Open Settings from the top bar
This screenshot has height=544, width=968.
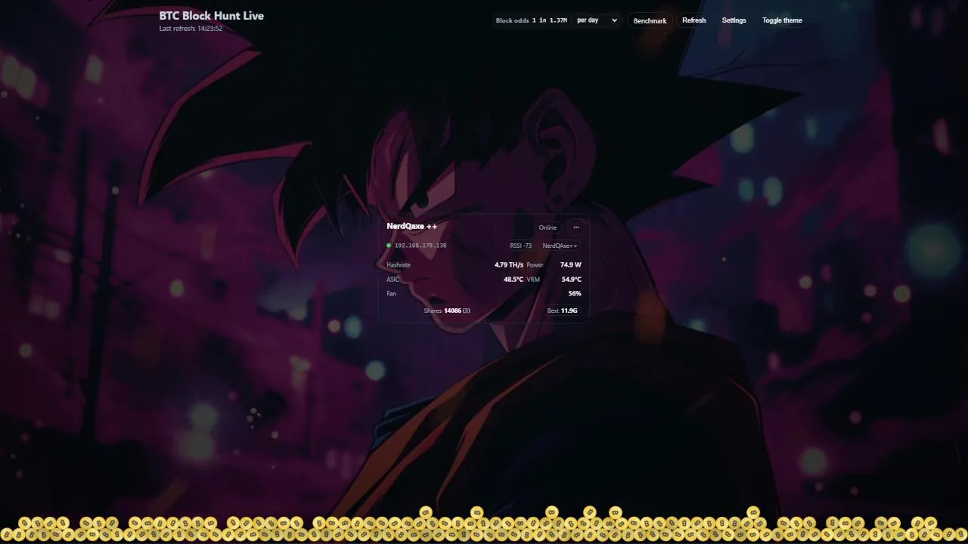pyautogui.click(x=734, y=20)
